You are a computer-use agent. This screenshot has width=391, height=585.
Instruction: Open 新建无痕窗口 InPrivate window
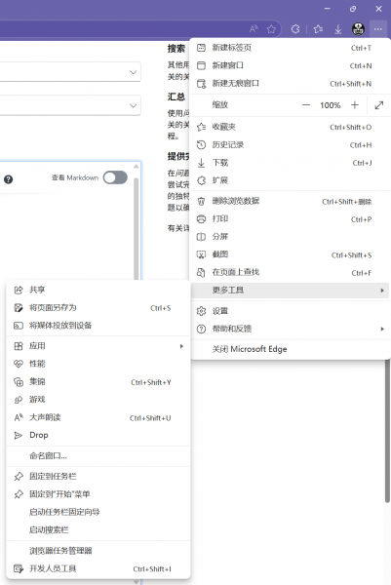[288, 83]
